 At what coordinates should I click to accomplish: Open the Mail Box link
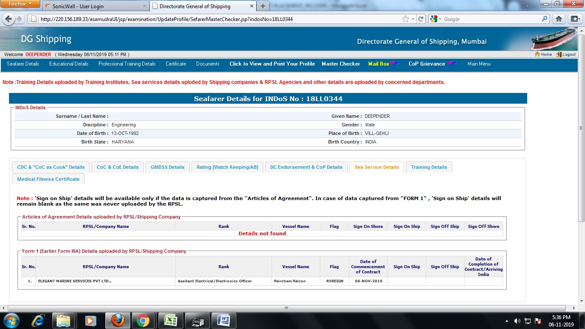coord(379,64)
